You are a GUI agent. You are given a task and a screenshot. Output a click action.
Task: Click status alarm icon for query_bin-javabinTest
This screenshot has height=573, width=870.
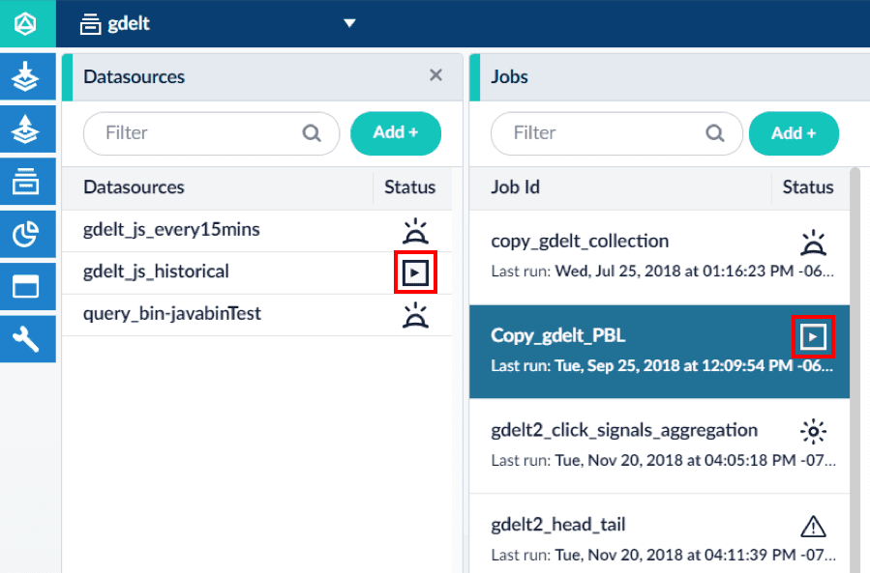tap(415, 315)
